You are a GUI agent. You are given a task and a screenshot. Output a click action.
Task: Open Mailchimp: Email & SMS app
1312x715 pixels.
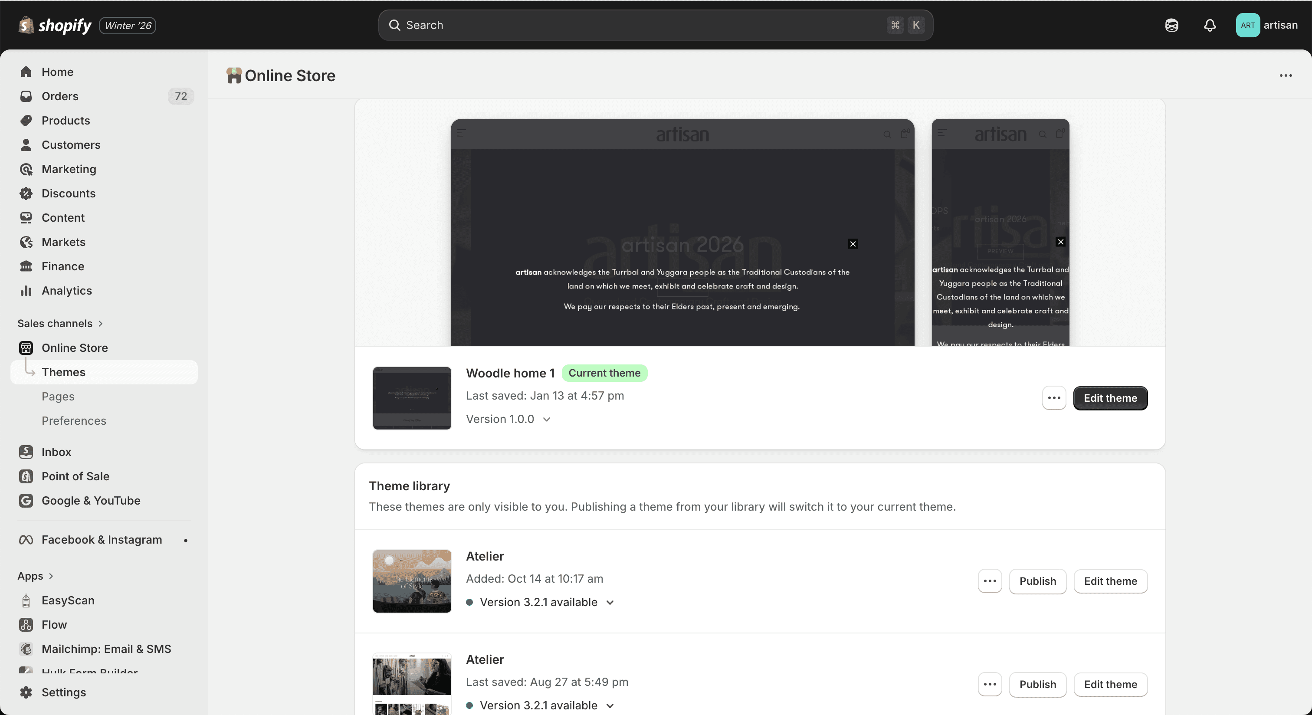(106, 648)
